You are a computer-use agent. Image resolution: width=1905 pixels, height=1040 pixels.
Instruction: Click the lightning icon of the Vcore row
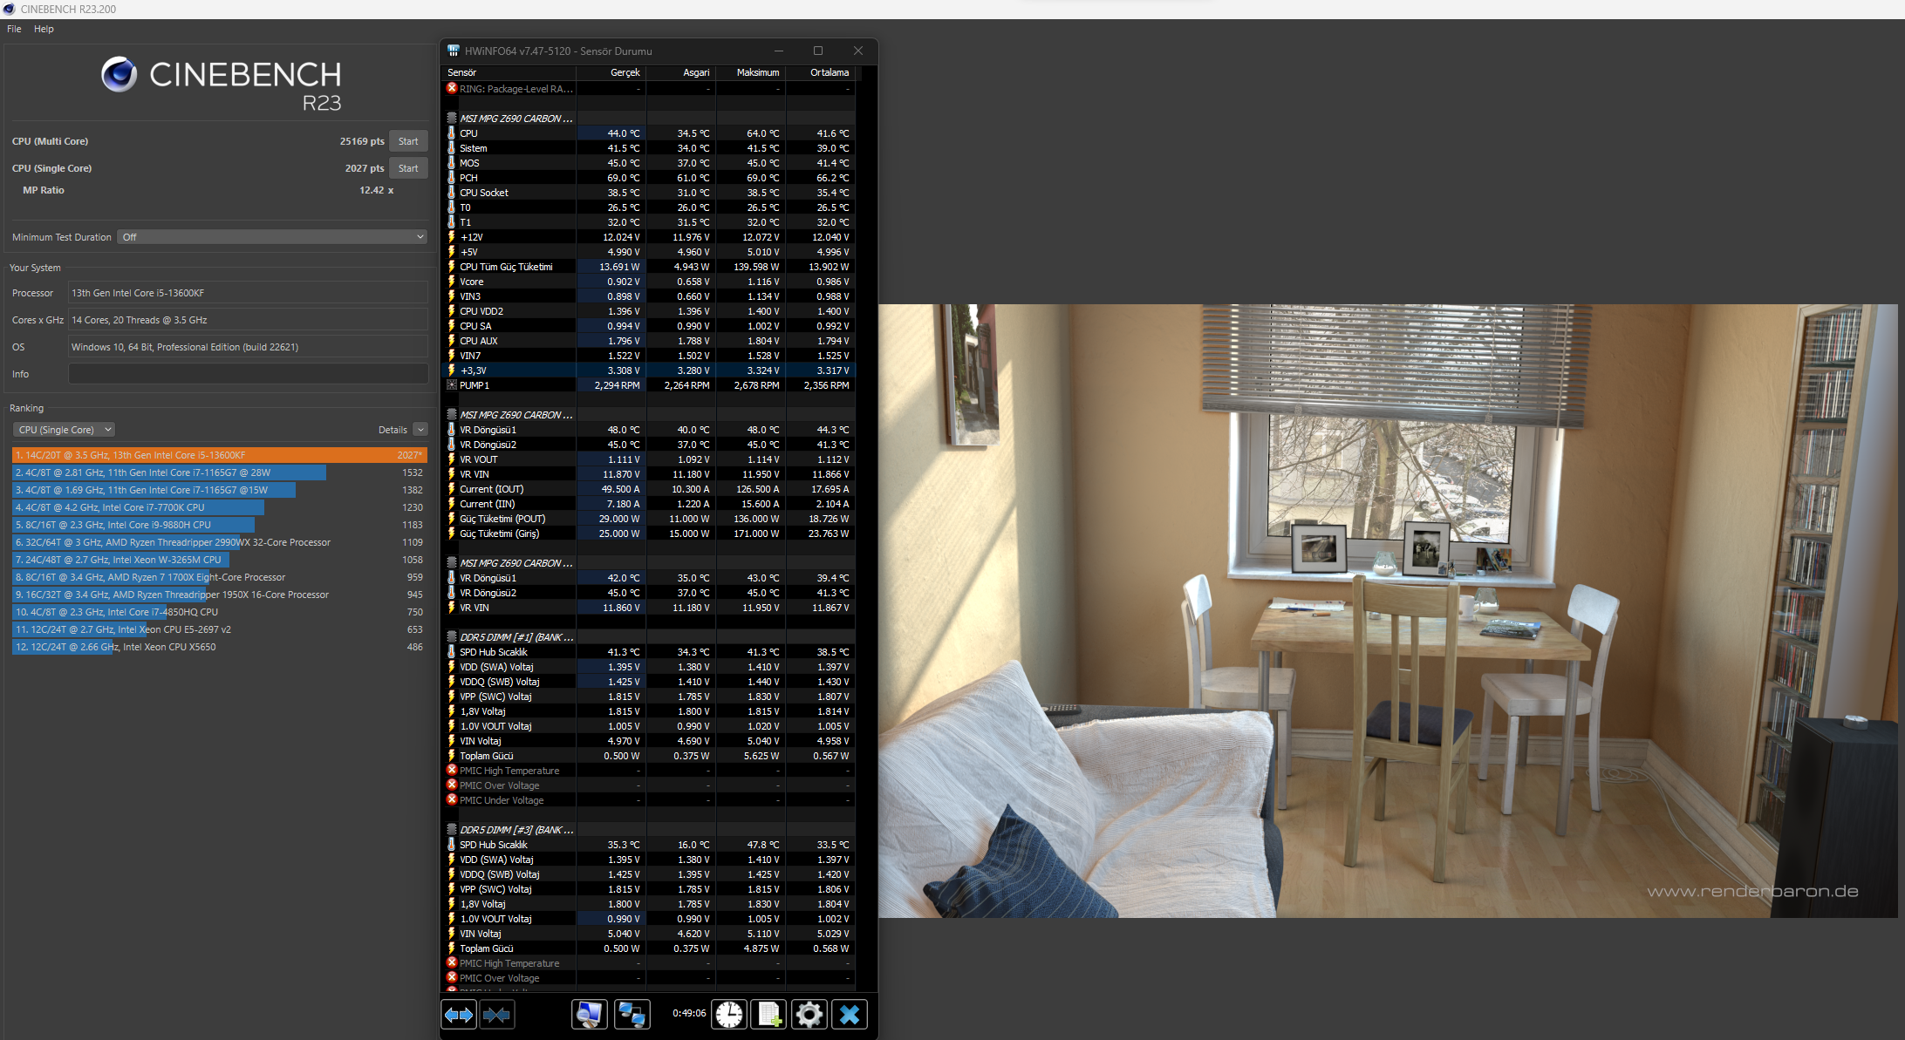click(x=452, y=282)
